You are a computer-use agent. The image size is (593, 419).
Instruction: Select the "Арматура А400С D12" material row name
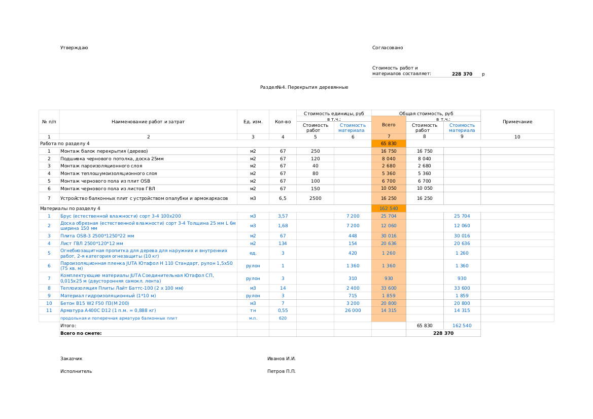click(x=108, y=310)
